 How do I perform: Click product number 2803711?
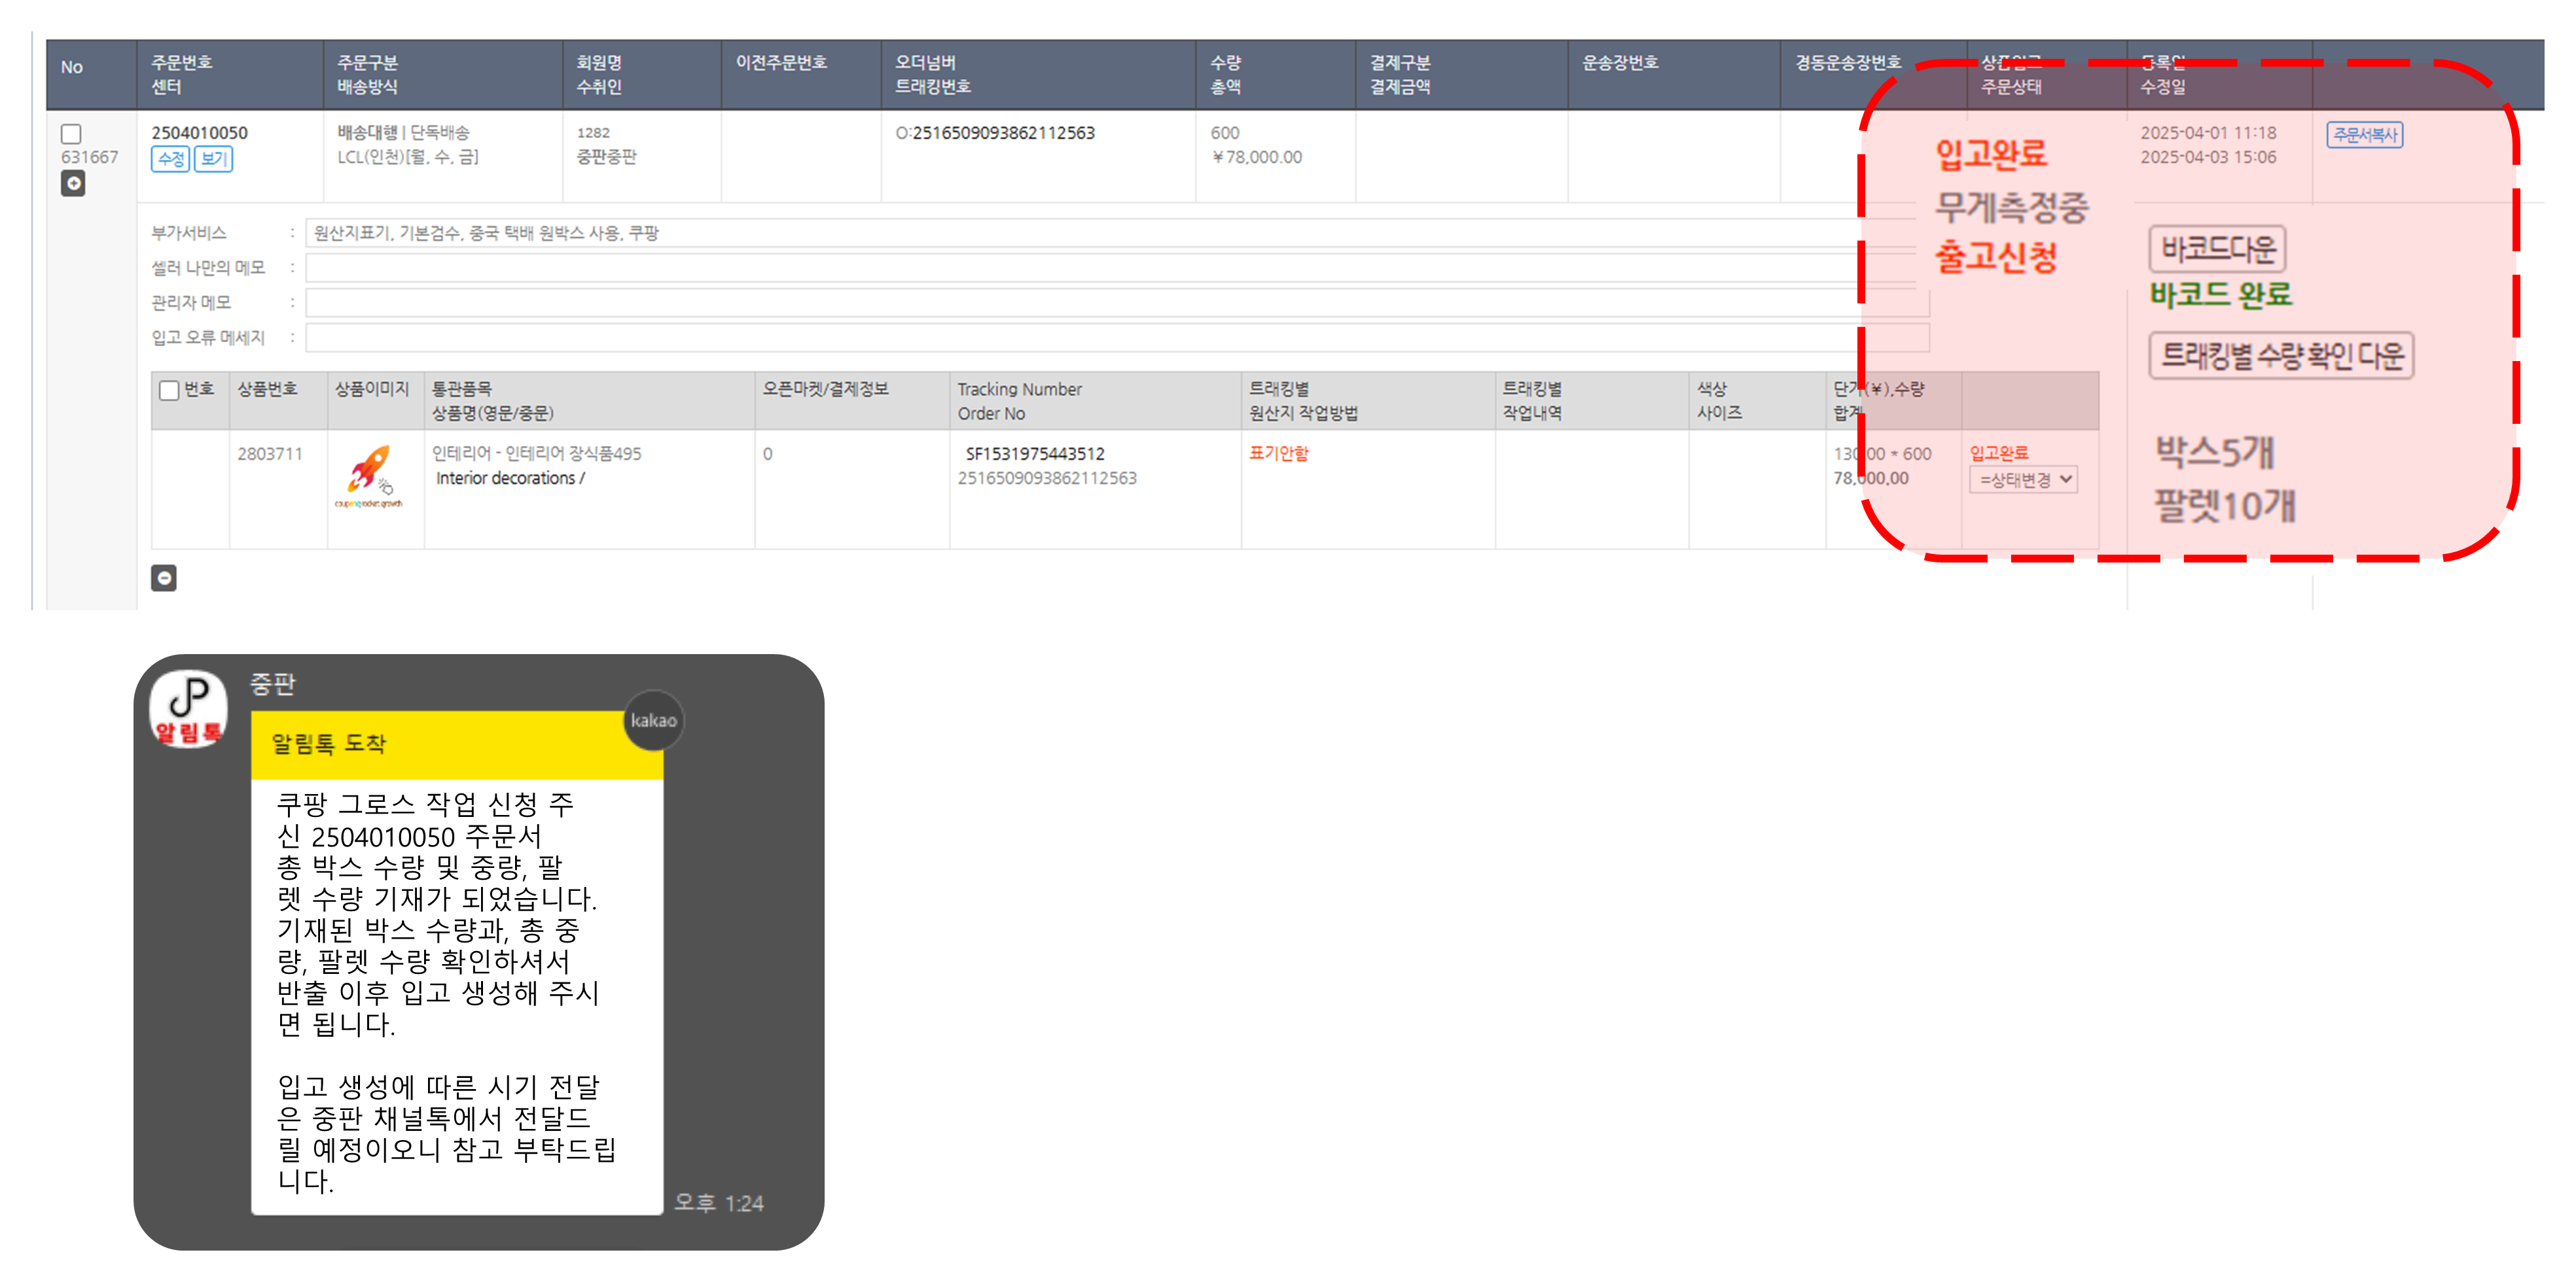coord(270,454)
